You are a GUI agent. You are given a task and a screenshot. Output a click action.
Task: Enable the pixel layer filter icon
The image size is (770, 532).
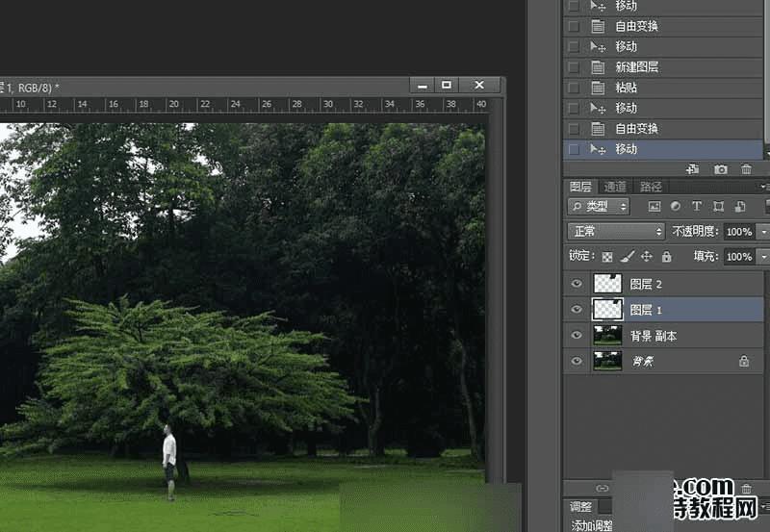click(654, 207)
